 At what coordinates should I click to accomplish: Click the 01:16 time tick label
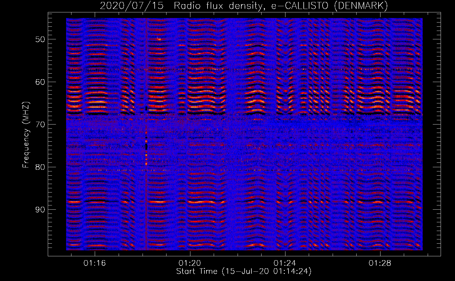click(x=95, y=263)
